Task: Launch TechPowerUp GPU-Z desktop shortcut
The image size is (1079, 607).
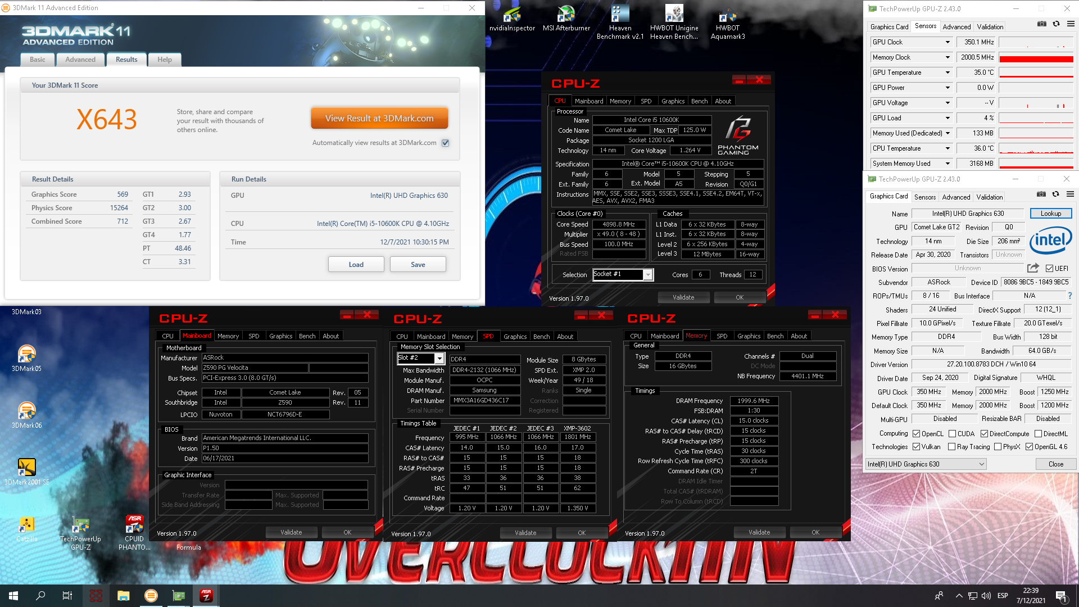Action: (x=80, y=533)
